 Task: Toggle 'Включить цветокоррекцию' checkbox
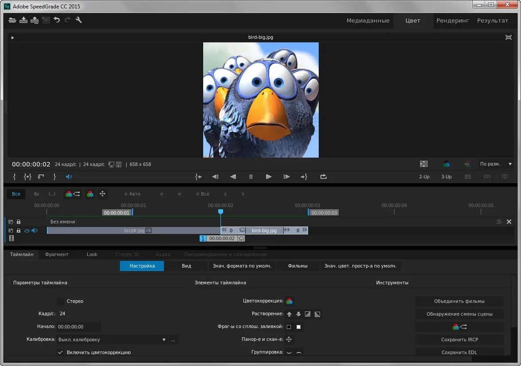pos(60,352)
